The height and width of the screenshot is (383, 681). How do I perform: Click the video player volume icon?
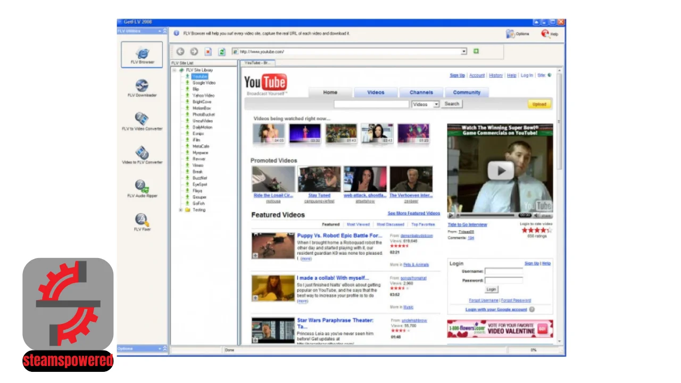pyautogui.click(x=536, y=215)
